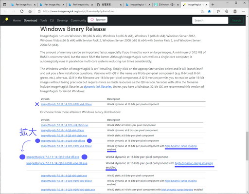The height and width of the screenshot is (194, 249).
Task: Close the 【Windows10】 tab
Action: (178, 5)
